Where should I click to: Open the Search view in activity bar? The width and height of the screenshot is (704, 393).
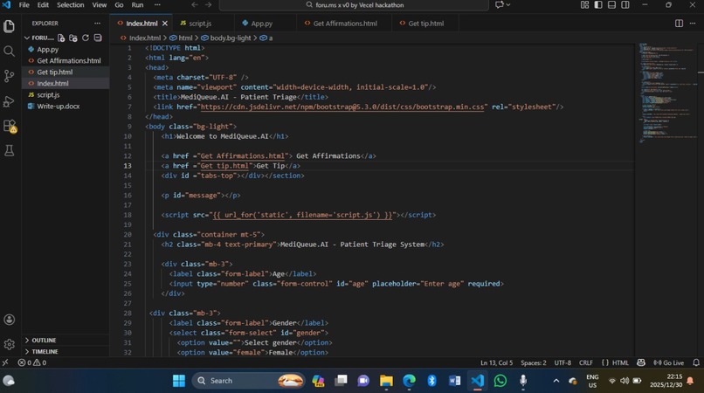(x=9, y=52)
